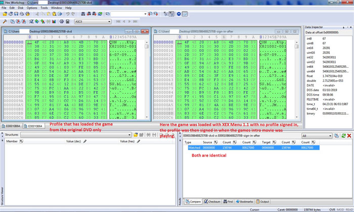Screen dimensions: 354x212
Task: Switch to the Bookmarks tab
Action: click(246, 202)
